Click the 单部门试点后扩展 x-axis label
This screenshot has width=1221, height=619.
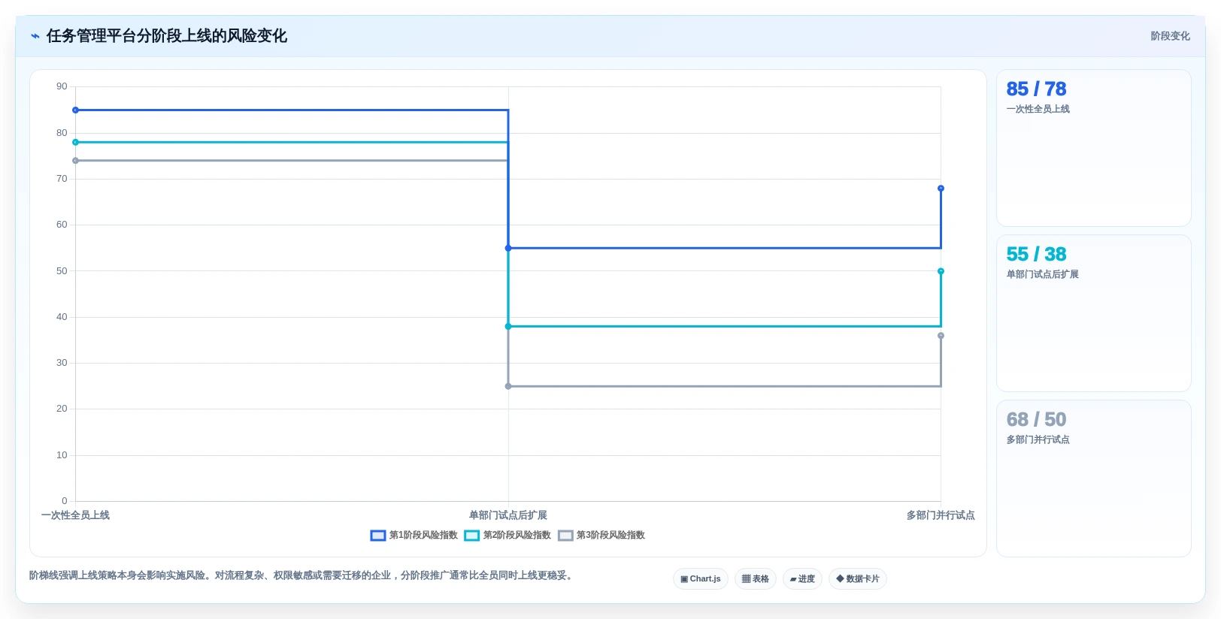508,515
